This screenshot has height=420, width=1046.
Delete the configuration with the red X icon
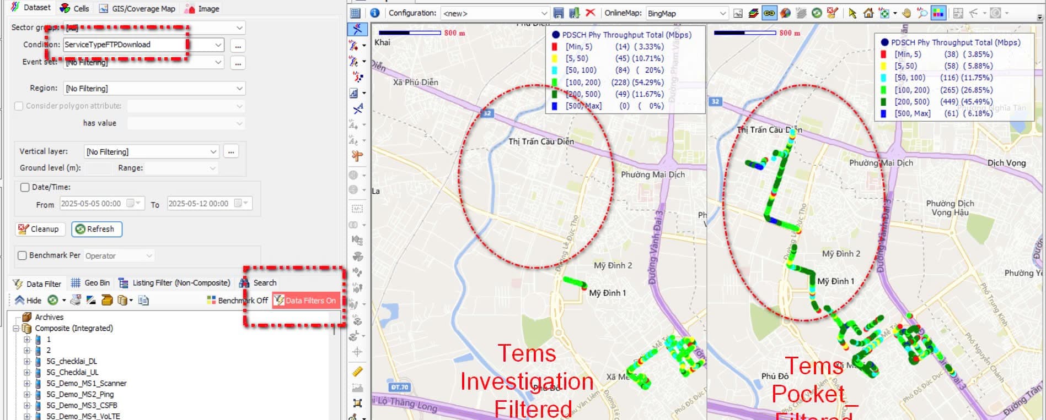pos(591,13)
